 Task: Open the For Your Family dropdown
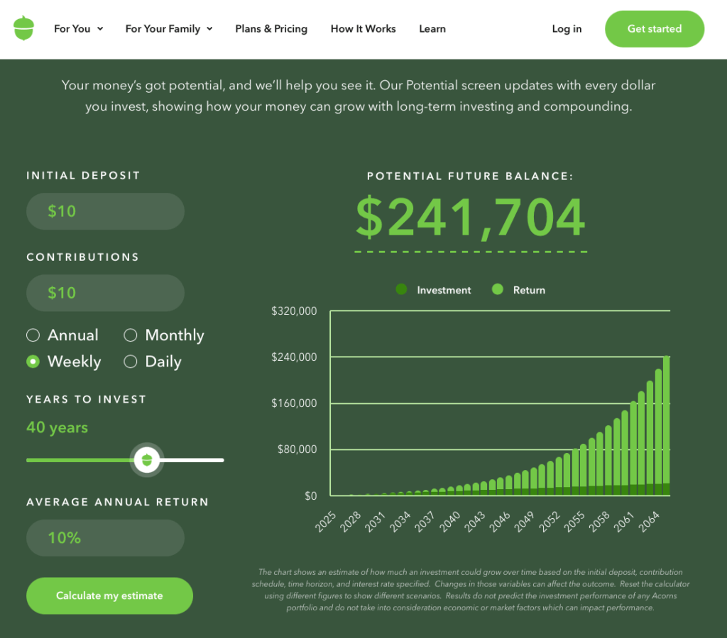point(168,29)
